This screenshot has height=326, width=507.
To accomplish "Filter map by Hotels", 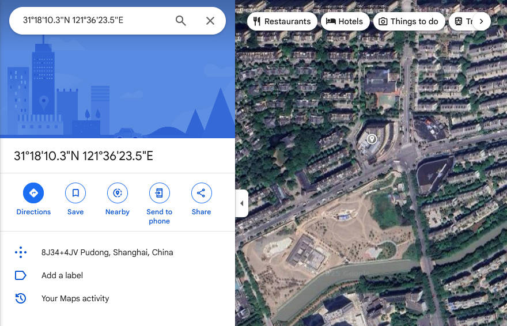I will 345,21.
